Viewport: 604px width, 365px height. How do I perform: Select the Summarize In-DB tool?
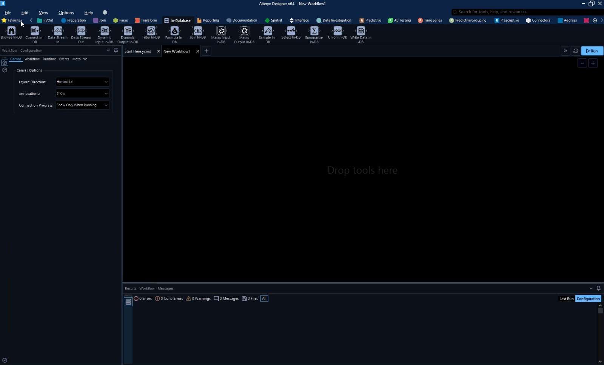(x=314, y=35)
